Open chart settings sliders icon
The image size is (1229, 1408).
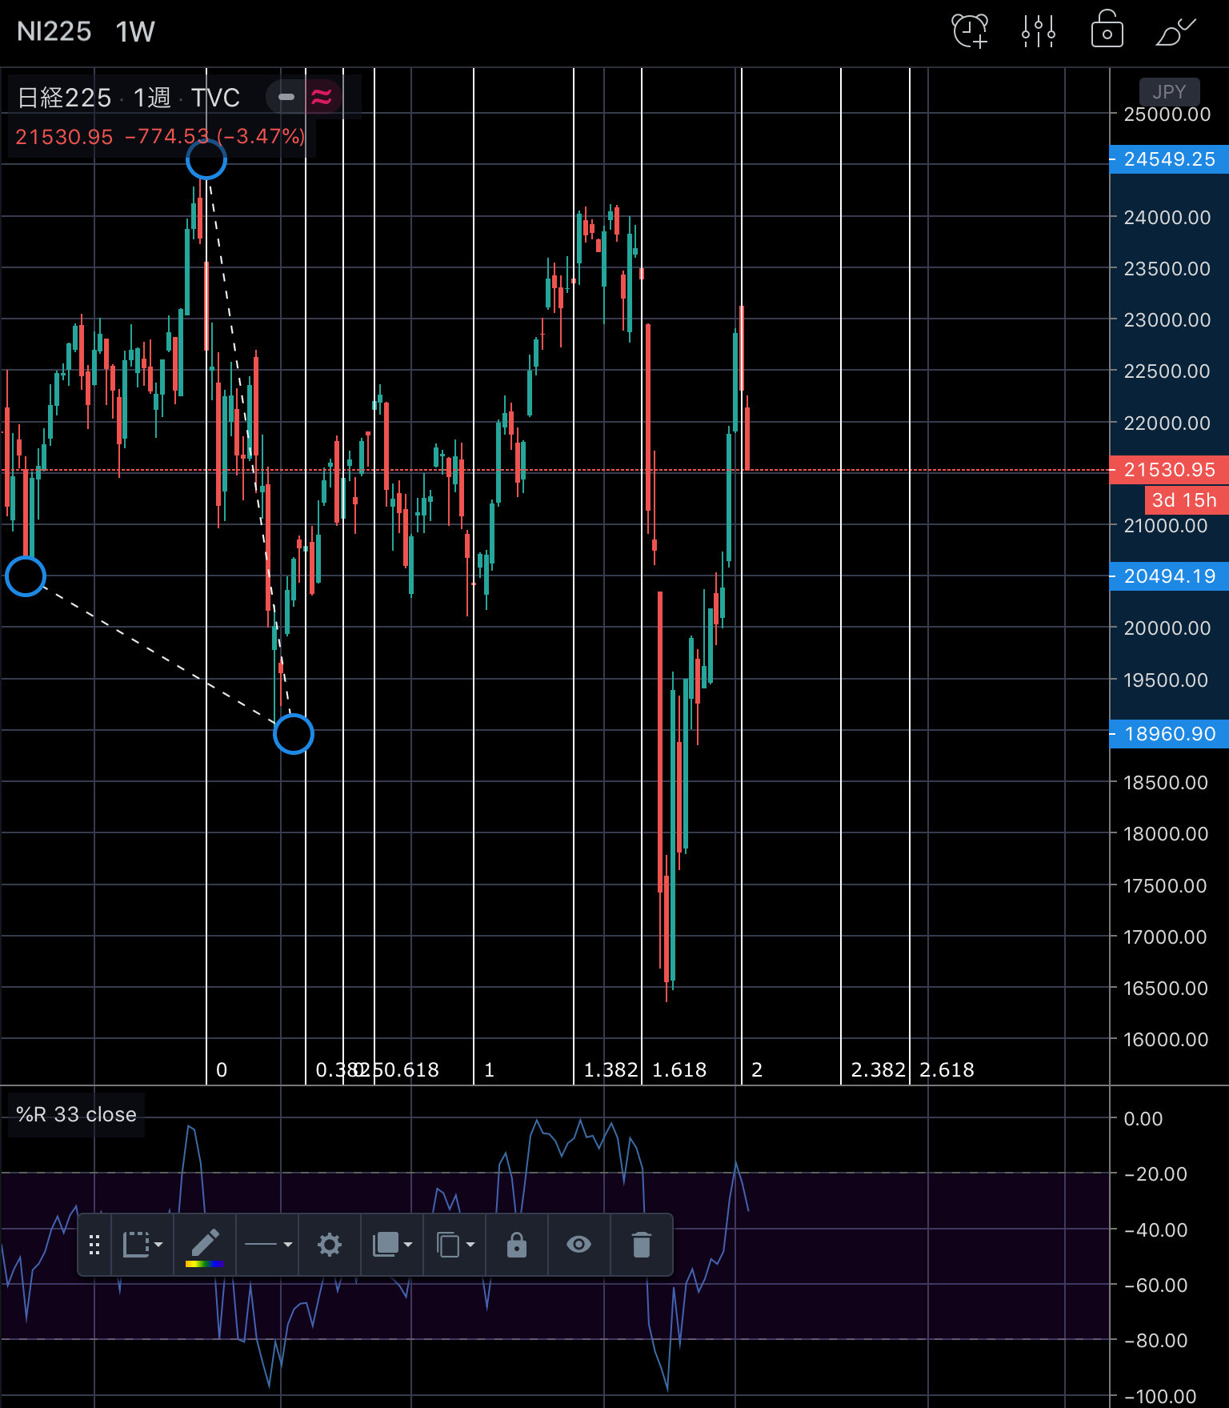[1038, 32]
